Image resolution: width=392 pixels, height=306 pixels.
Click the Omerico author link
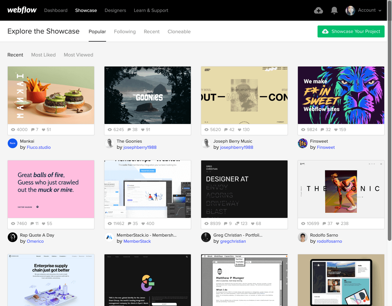coord(35,241)
